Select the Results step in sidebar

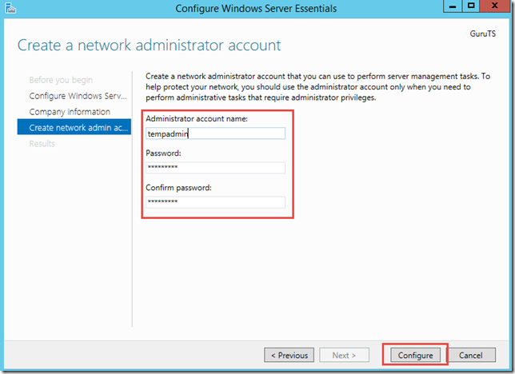(x=42, y=144)
